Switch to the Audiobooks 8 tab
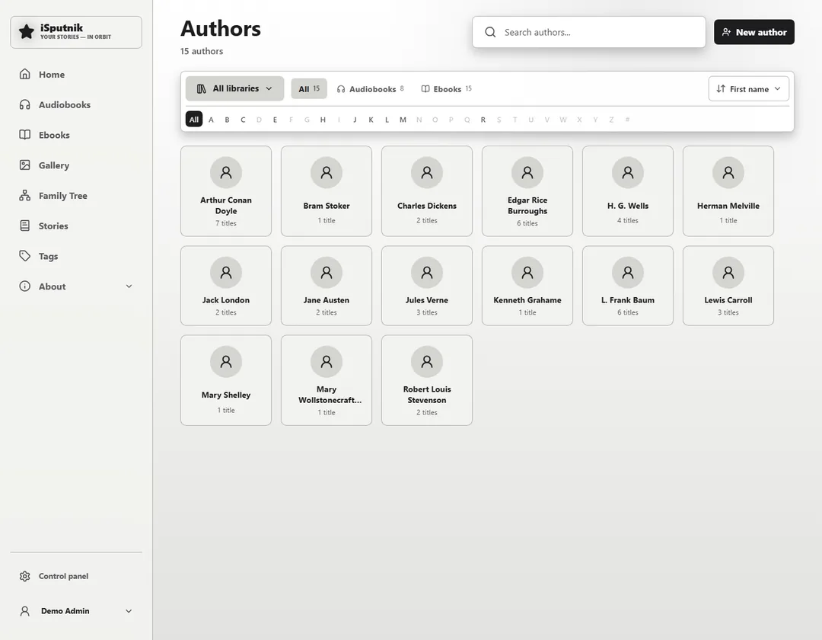Viewport: 822px width, 640px height. click(370, 88)
